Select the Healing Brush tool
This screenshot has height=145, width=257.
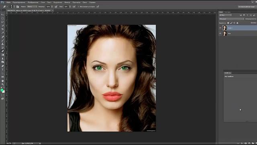tap(3, 37)
